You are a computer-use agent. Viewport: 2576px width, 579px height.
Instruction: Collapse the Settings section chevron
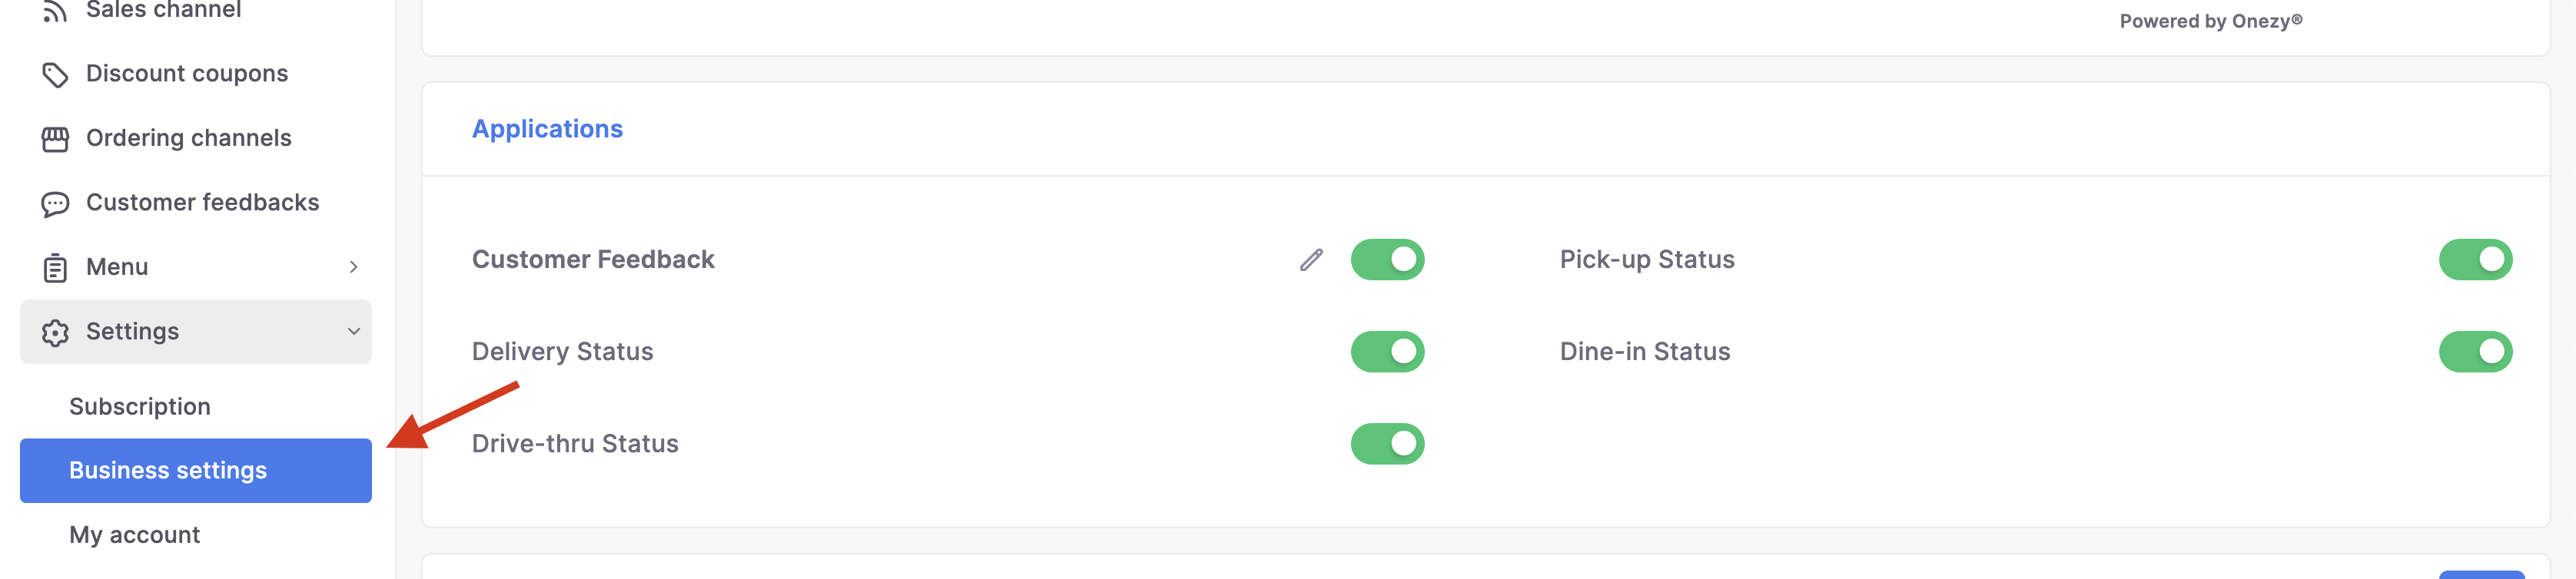click(x=353, y=331)
